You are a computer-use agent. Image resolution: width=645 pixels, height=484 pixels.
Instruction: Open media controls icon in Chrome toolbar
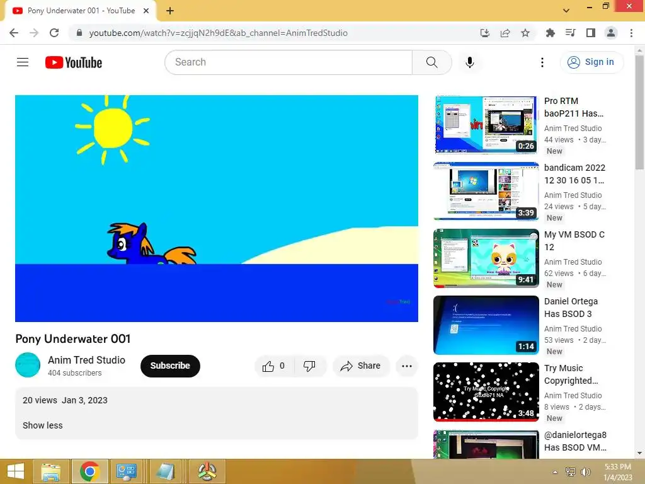(570, 33)
